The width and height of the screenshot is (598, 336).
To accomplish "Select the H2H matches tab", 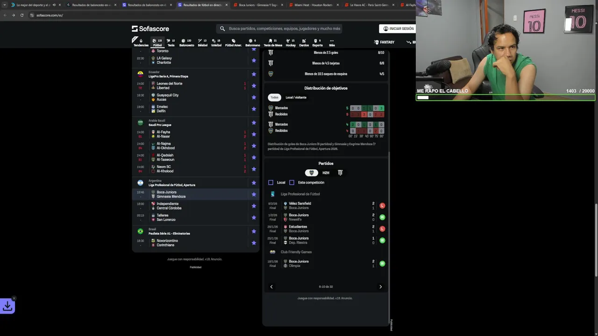I will coord(326,173).
